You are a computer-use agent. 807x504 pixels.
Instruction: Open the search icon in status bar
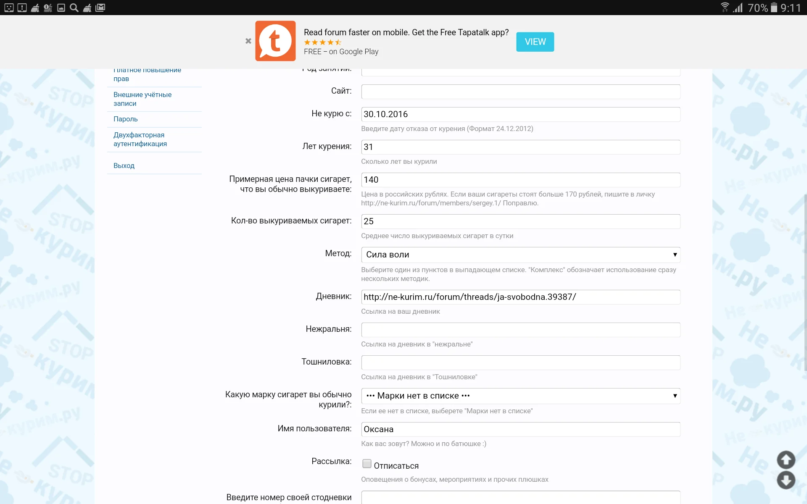coord(74,8)
